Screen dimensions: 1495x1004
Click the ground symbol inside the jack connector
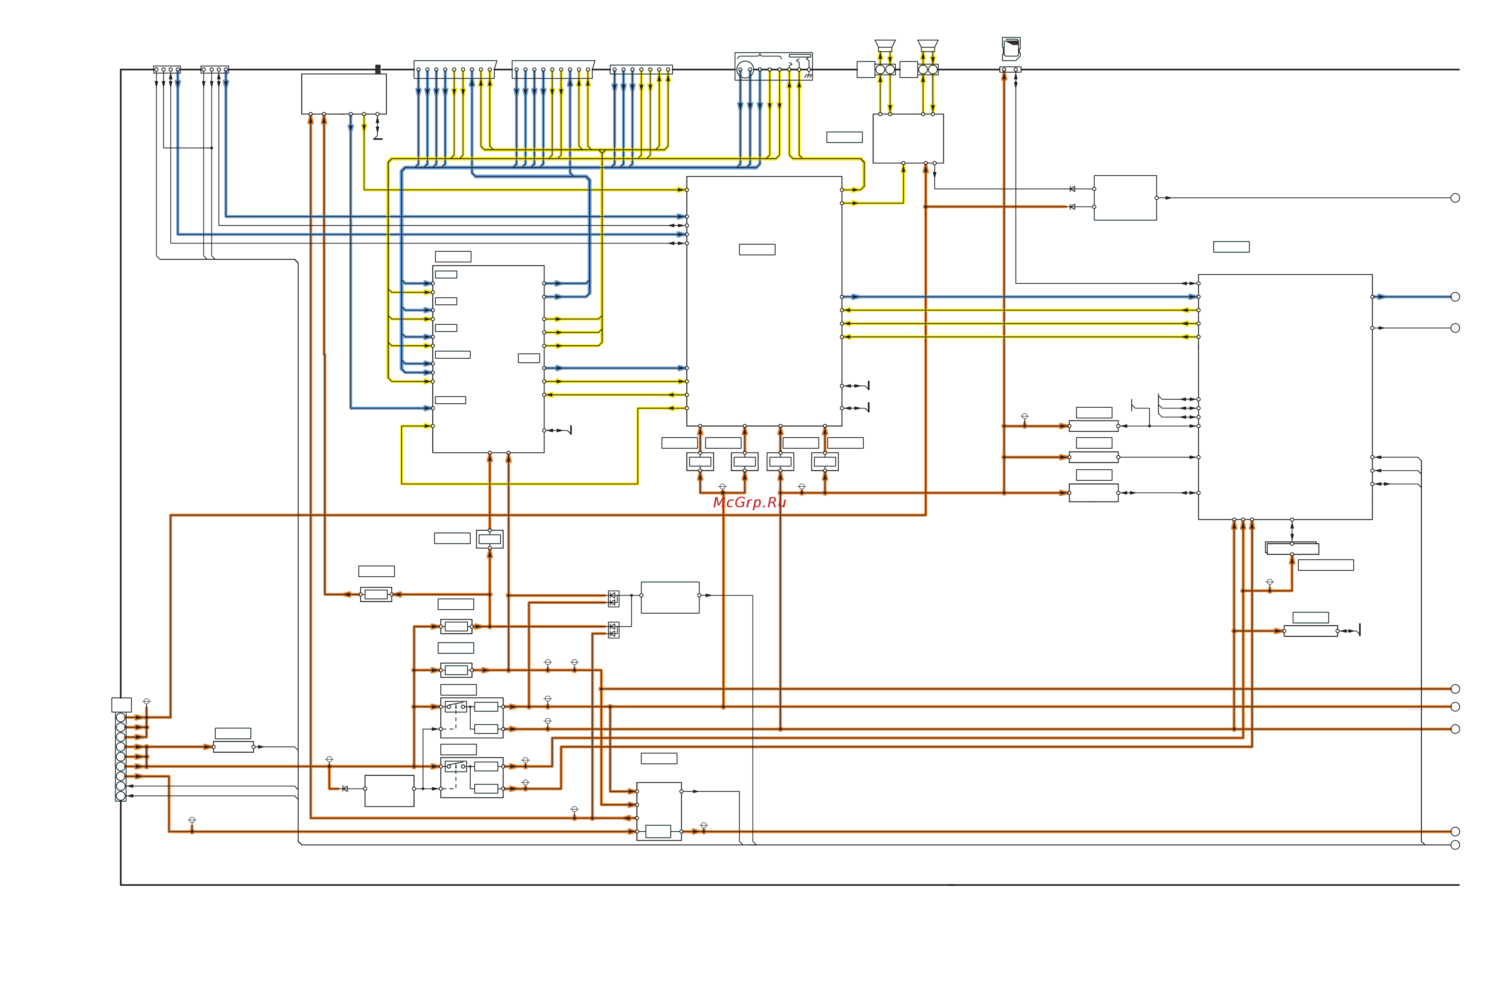[808, 76]
